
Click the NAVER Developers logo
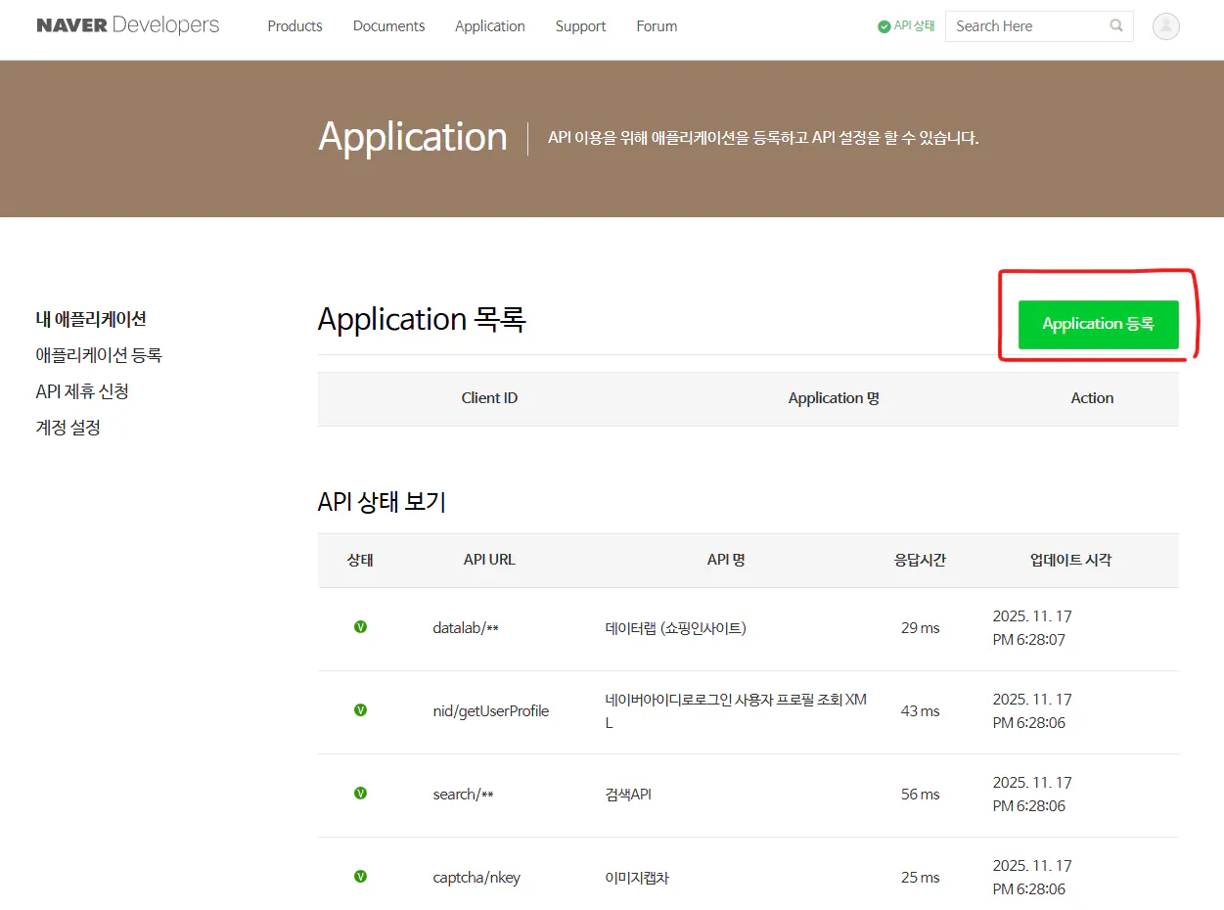tap(127, 25)
